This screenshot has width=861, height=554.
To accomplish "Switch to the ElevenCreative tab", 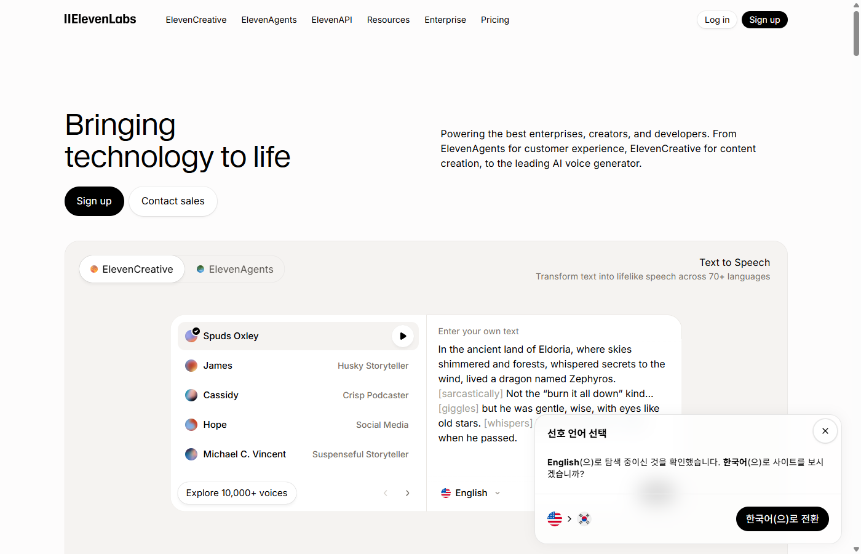I will pos(132,269).
